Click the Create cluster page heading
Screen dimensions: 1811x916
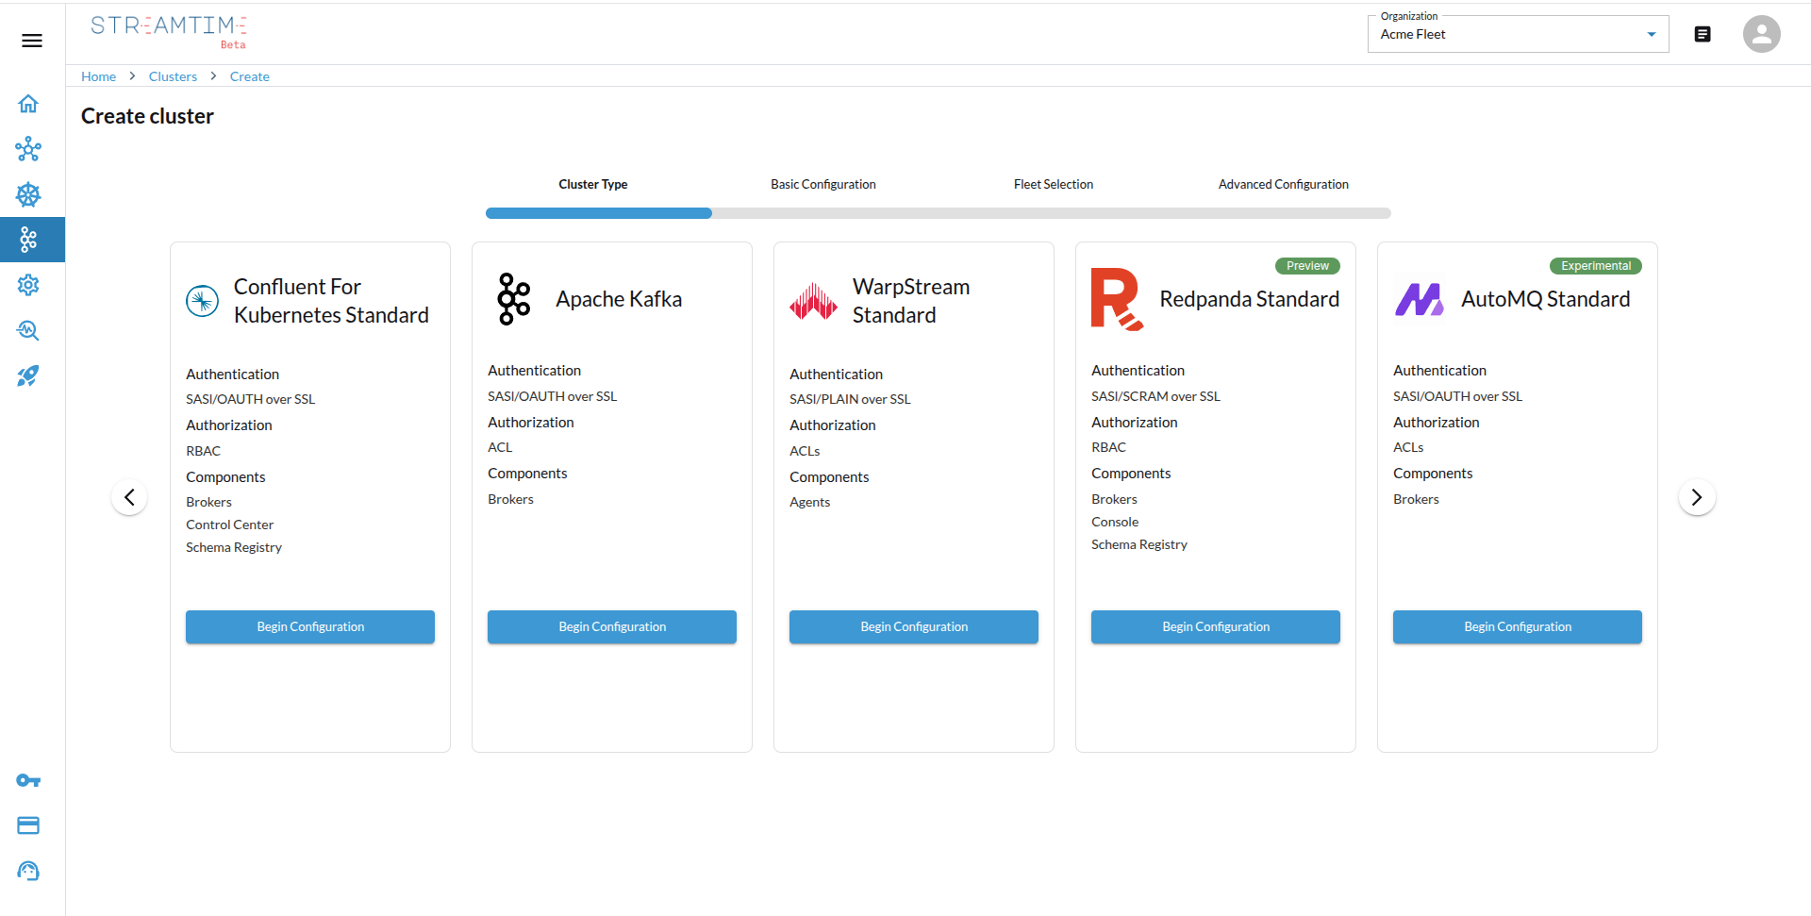coord(147,116)
